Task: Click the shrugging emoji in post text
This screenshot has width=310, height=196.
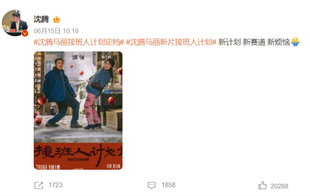Action: pos(295,42)
